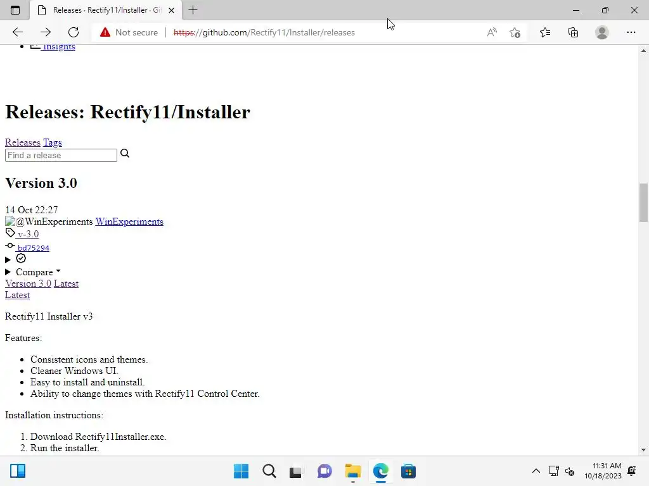Open the notification center icon
This screenshot has height=486, width=649.
tap(632, 471)
